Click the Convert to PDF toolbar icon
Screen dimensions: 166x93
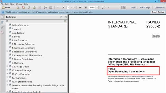click(x=23, y=7)
